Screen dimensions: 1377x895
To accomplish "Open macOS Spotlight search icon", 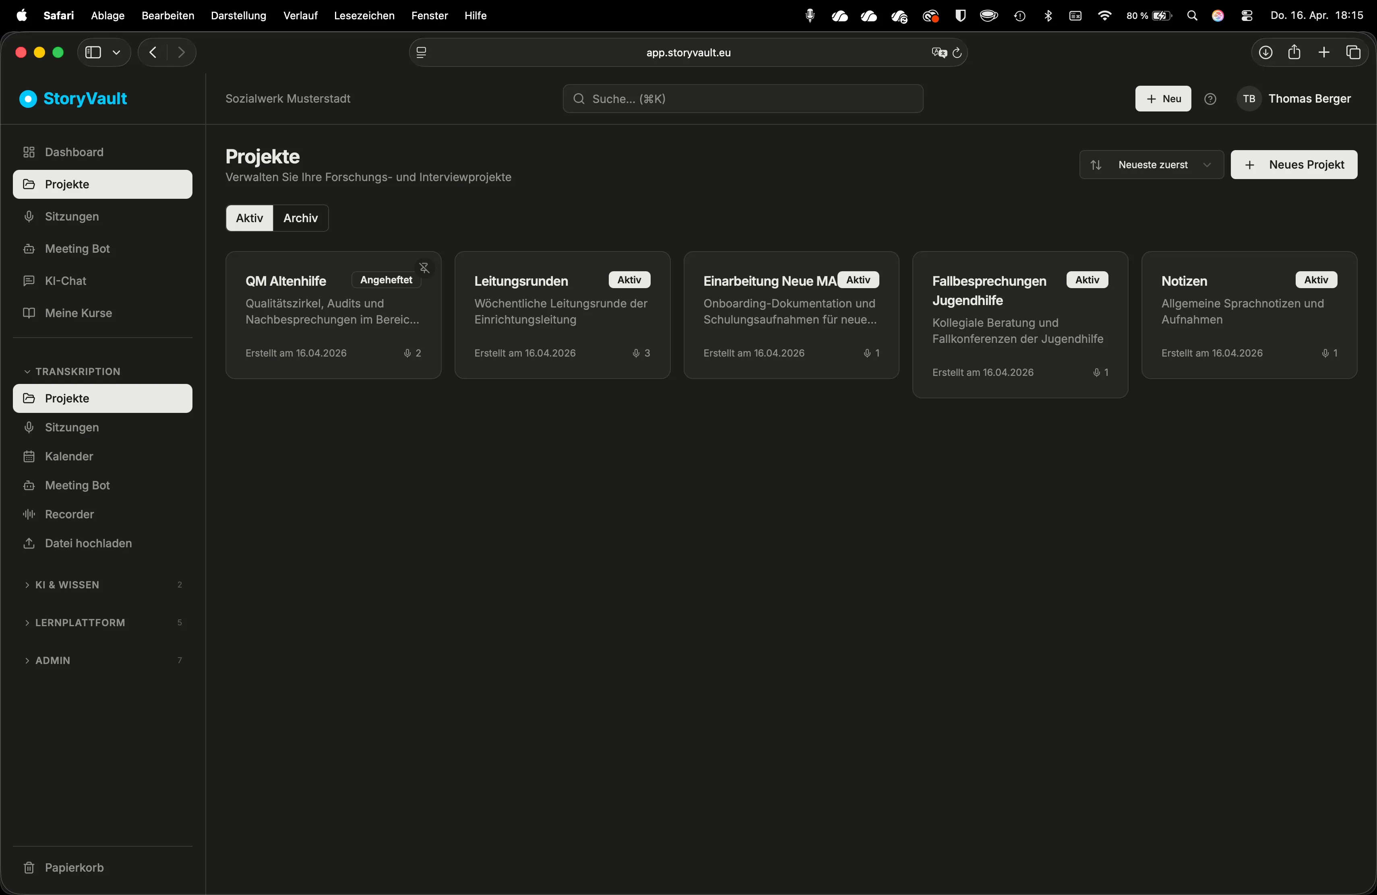I will [x=1192, y=16].
